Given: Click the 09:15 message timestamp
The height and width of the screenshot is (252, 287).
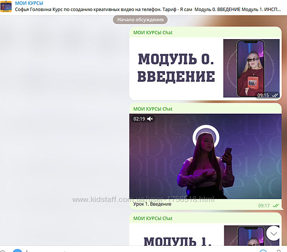Looking at the screenshot, I should 263,95.
